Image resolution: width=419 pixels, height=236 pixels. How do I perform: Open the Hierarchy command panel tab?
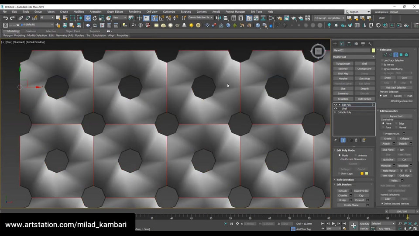(349, 44)
